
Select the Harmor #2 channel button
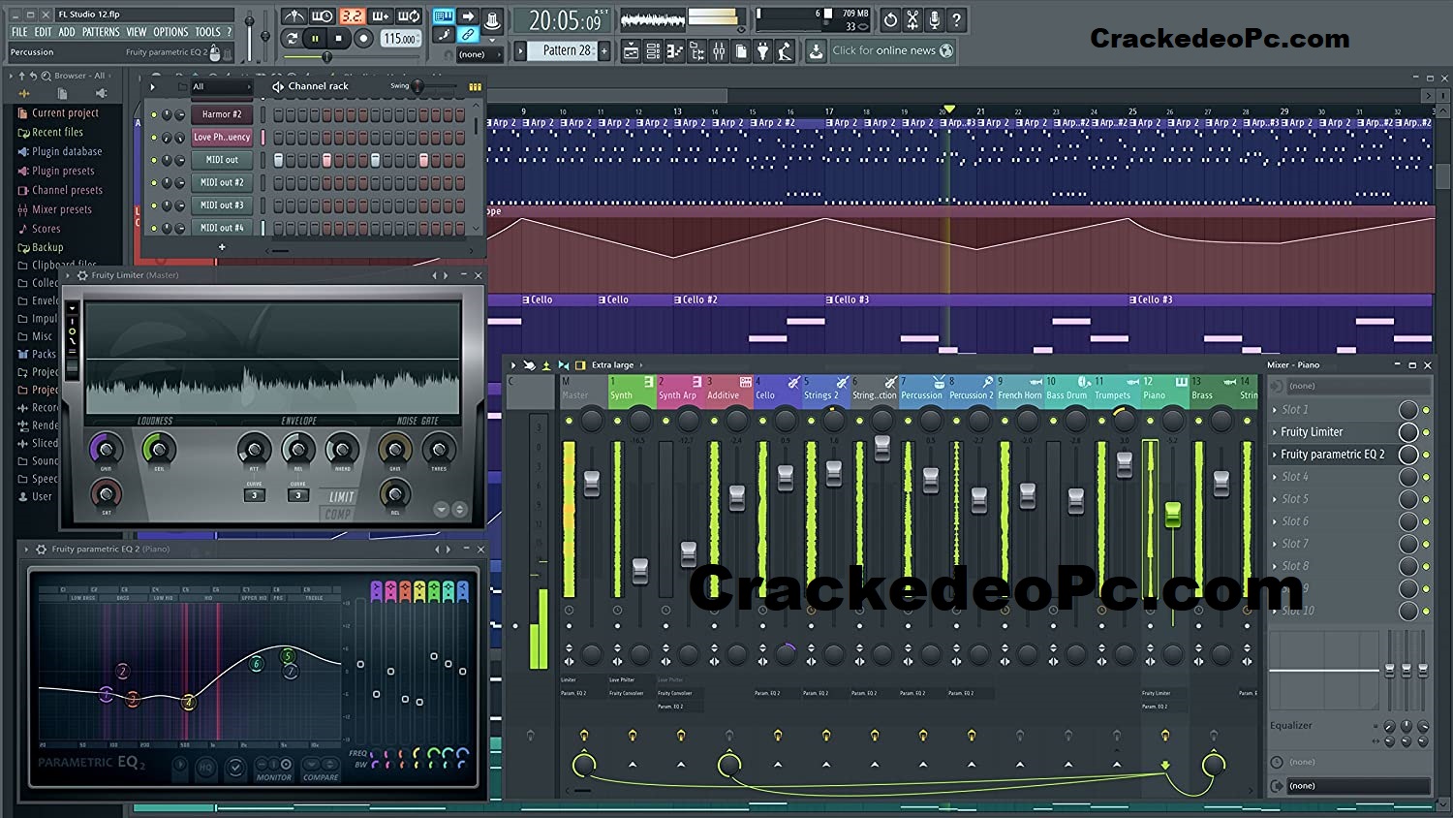[x=222, y=114]
